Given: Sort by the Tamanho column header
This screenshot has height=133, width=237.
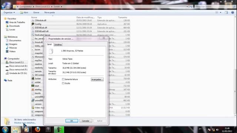Looking at the screenshot, I should pyautogui.click(x=123, y=17).
